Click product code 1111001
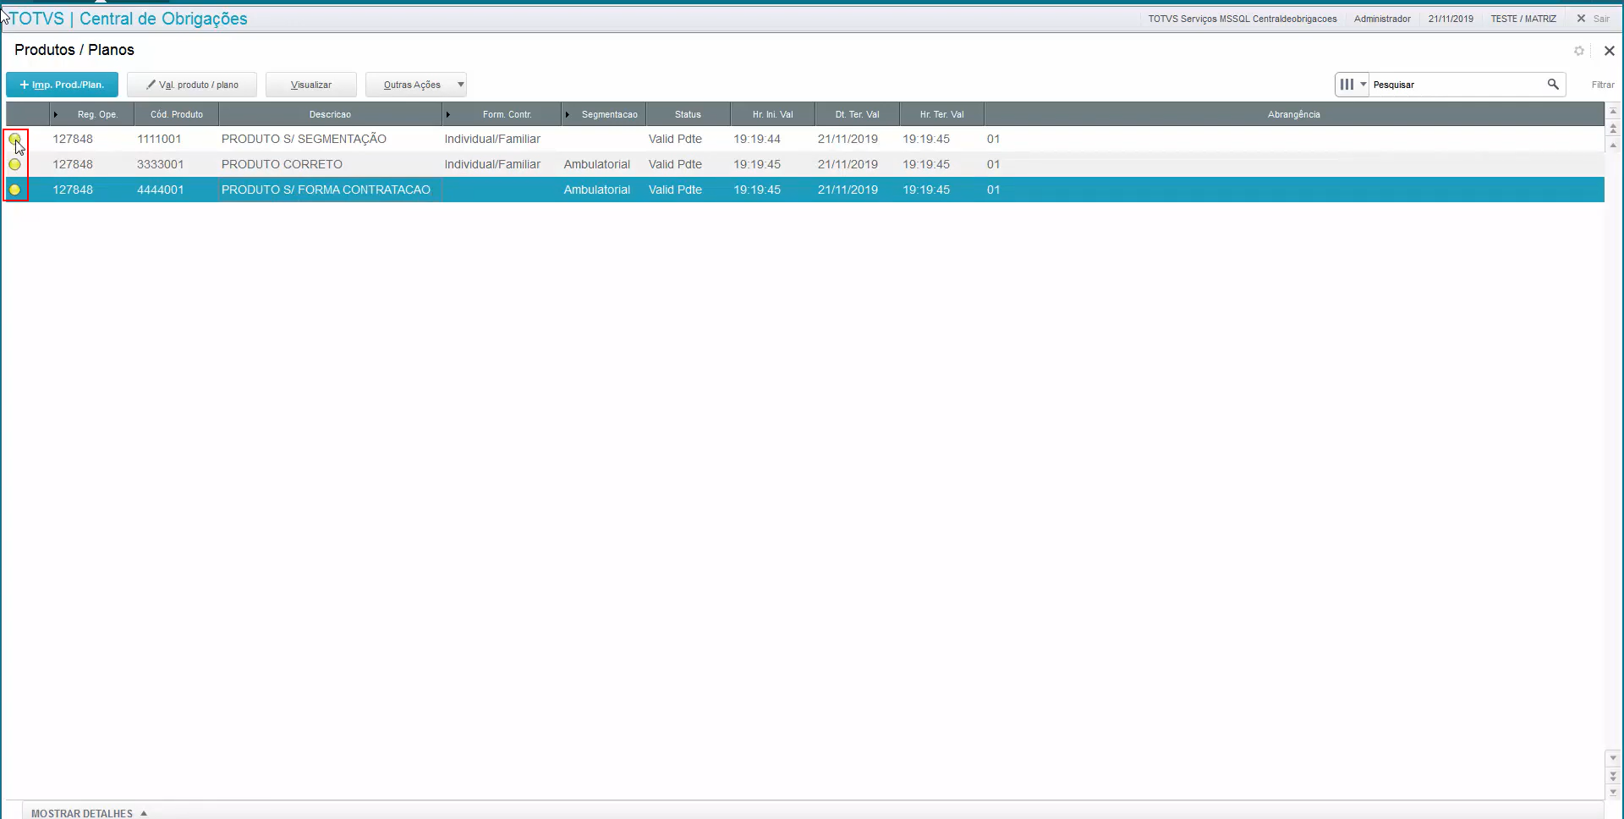The image size is (1624, 819). coord(159,139)
